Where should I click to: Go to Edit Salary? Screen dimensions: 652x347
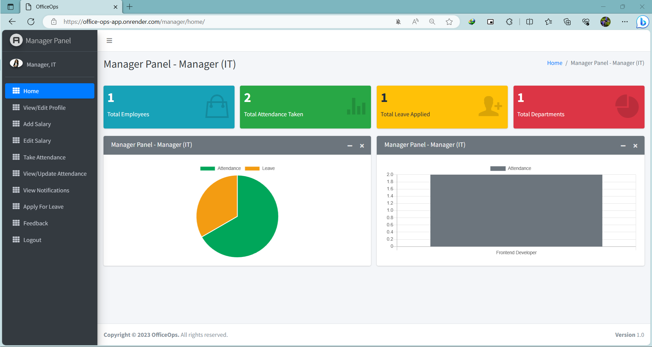pyautogui.click(x=50, y=140)
